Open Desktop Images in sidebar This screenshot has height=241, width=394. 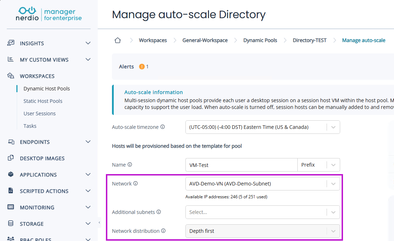pyautogui.click(x=42, y=158)
